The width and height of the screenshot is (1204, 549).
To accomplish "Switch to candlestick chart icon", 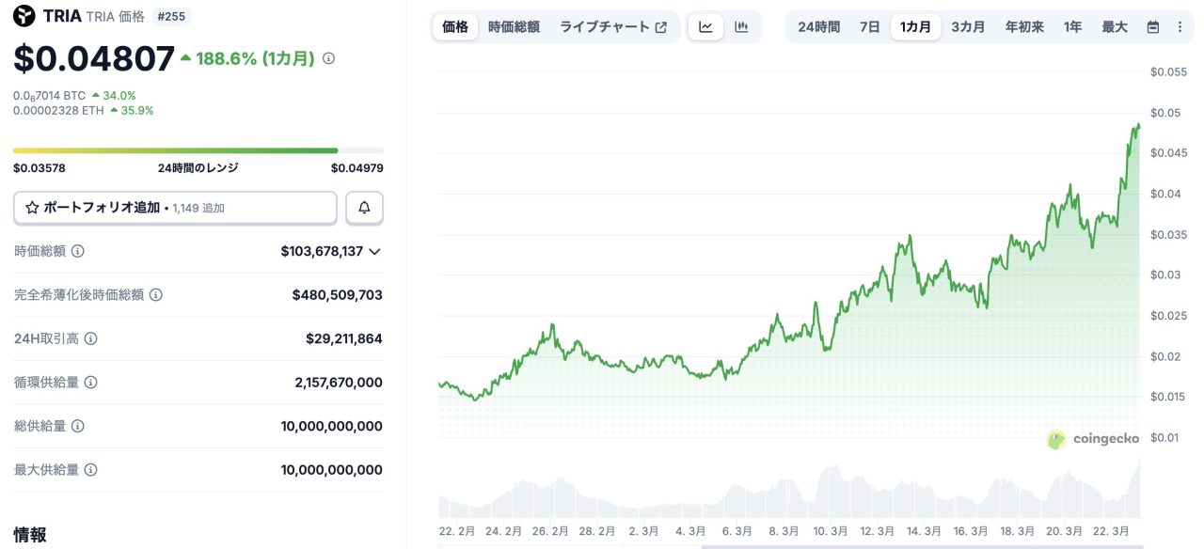I will 741,26.
